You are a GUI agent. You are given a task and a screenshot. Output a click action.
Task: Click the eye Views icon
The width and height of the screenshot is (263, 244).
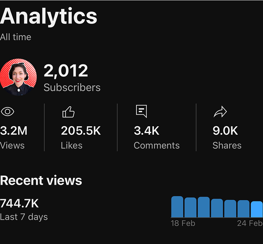click(x=7, y=112)
